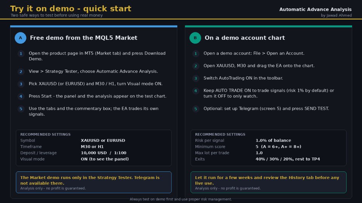Select step "Switch AutoTrading ON in the toolbar"
The width and height of the screenshot is (362, 203).
243,78
